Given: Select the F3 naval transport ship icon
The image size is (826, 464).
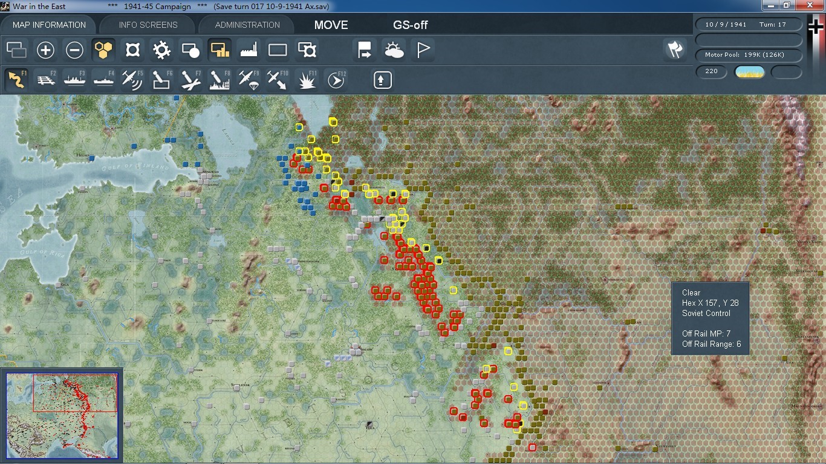Looking at the screenshot, I should (74, 80).
